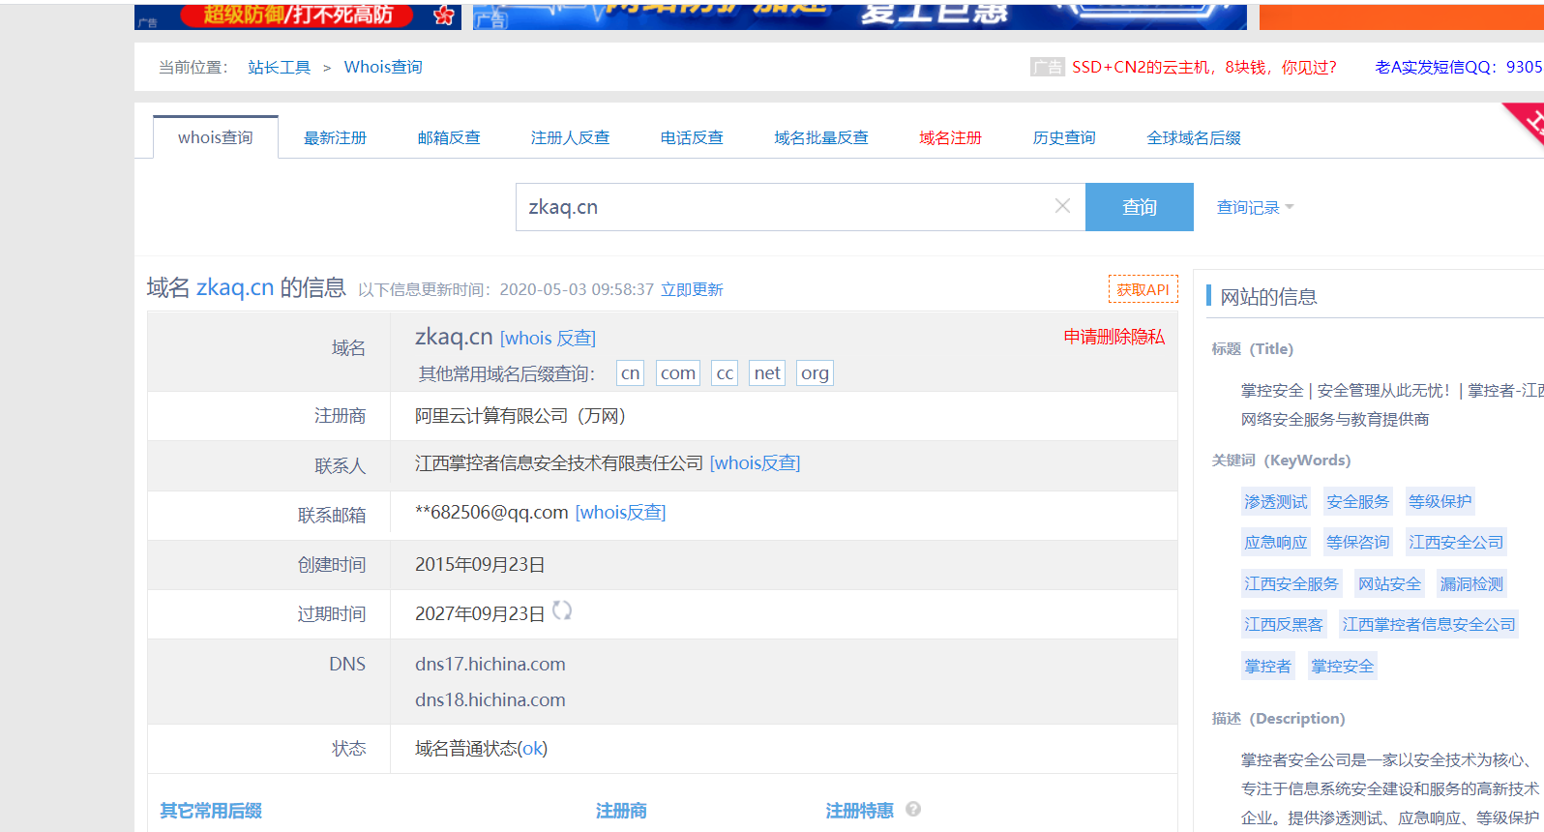
Task: Open the red 域名注册 tab
Action: pos(950,138)
